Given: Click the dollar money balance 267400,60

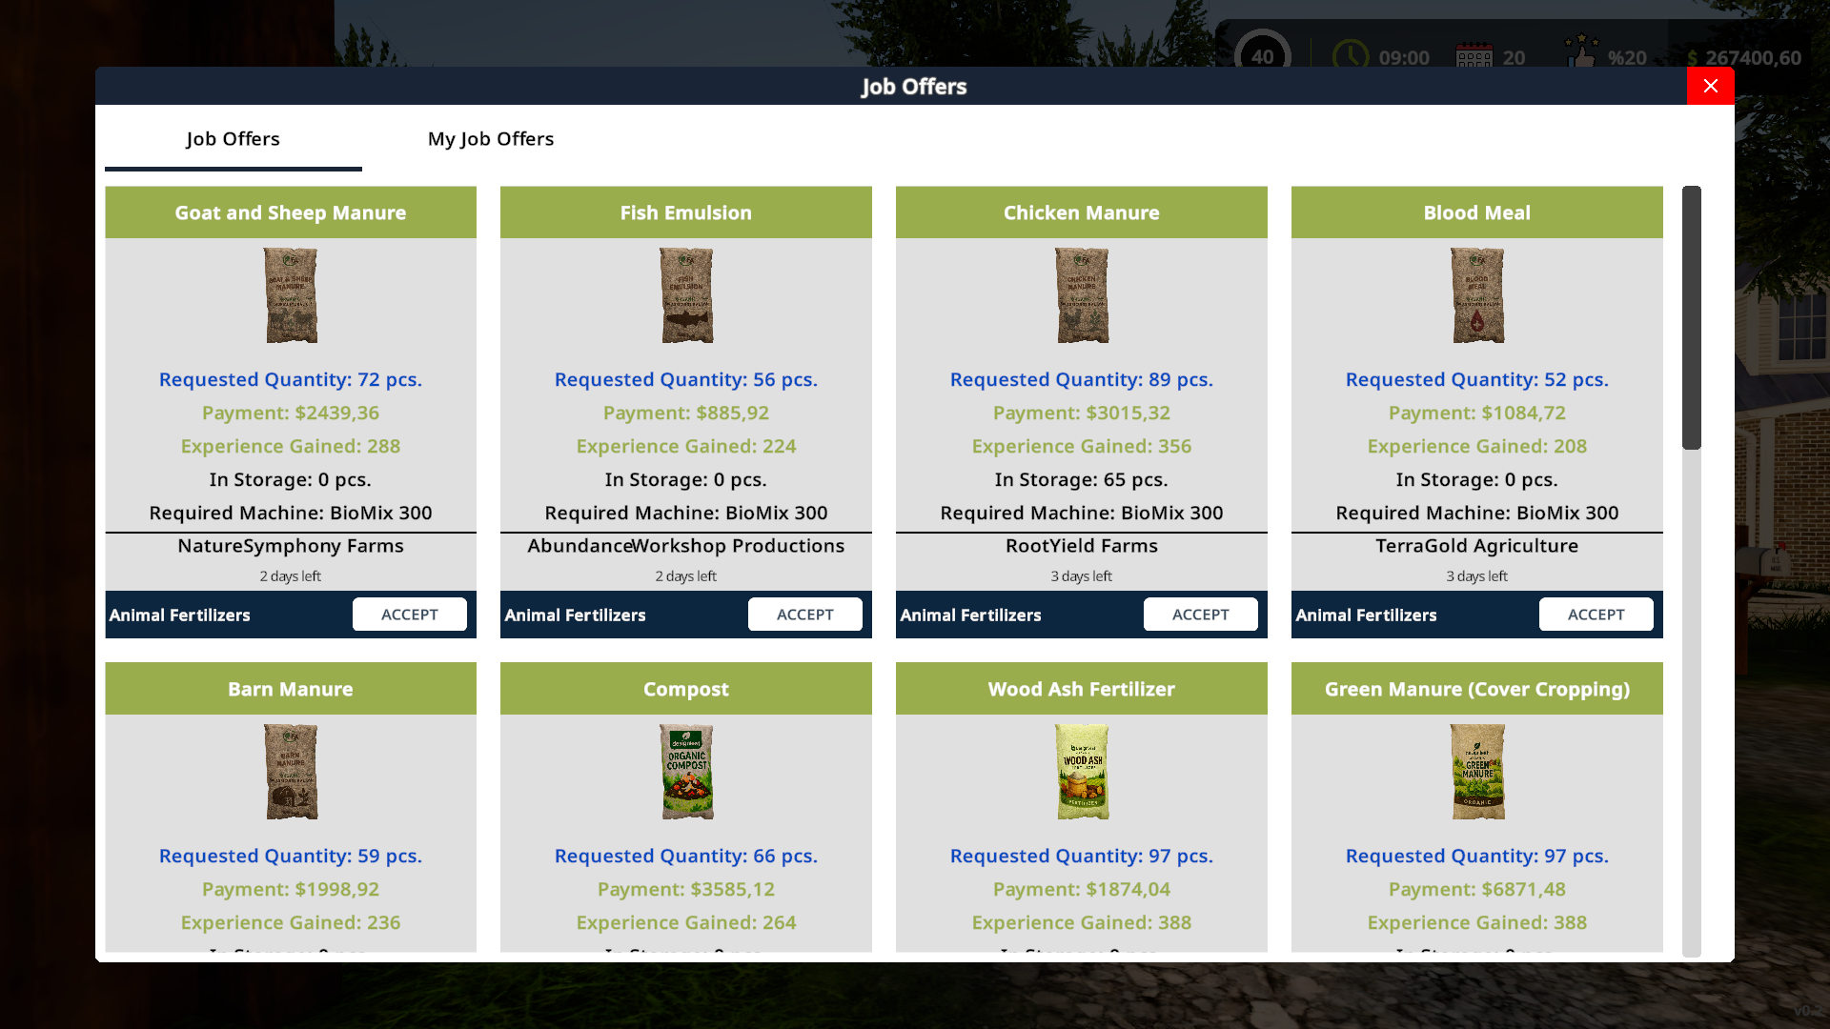Looking at the screenshot, I should (x=1744, y=57).
